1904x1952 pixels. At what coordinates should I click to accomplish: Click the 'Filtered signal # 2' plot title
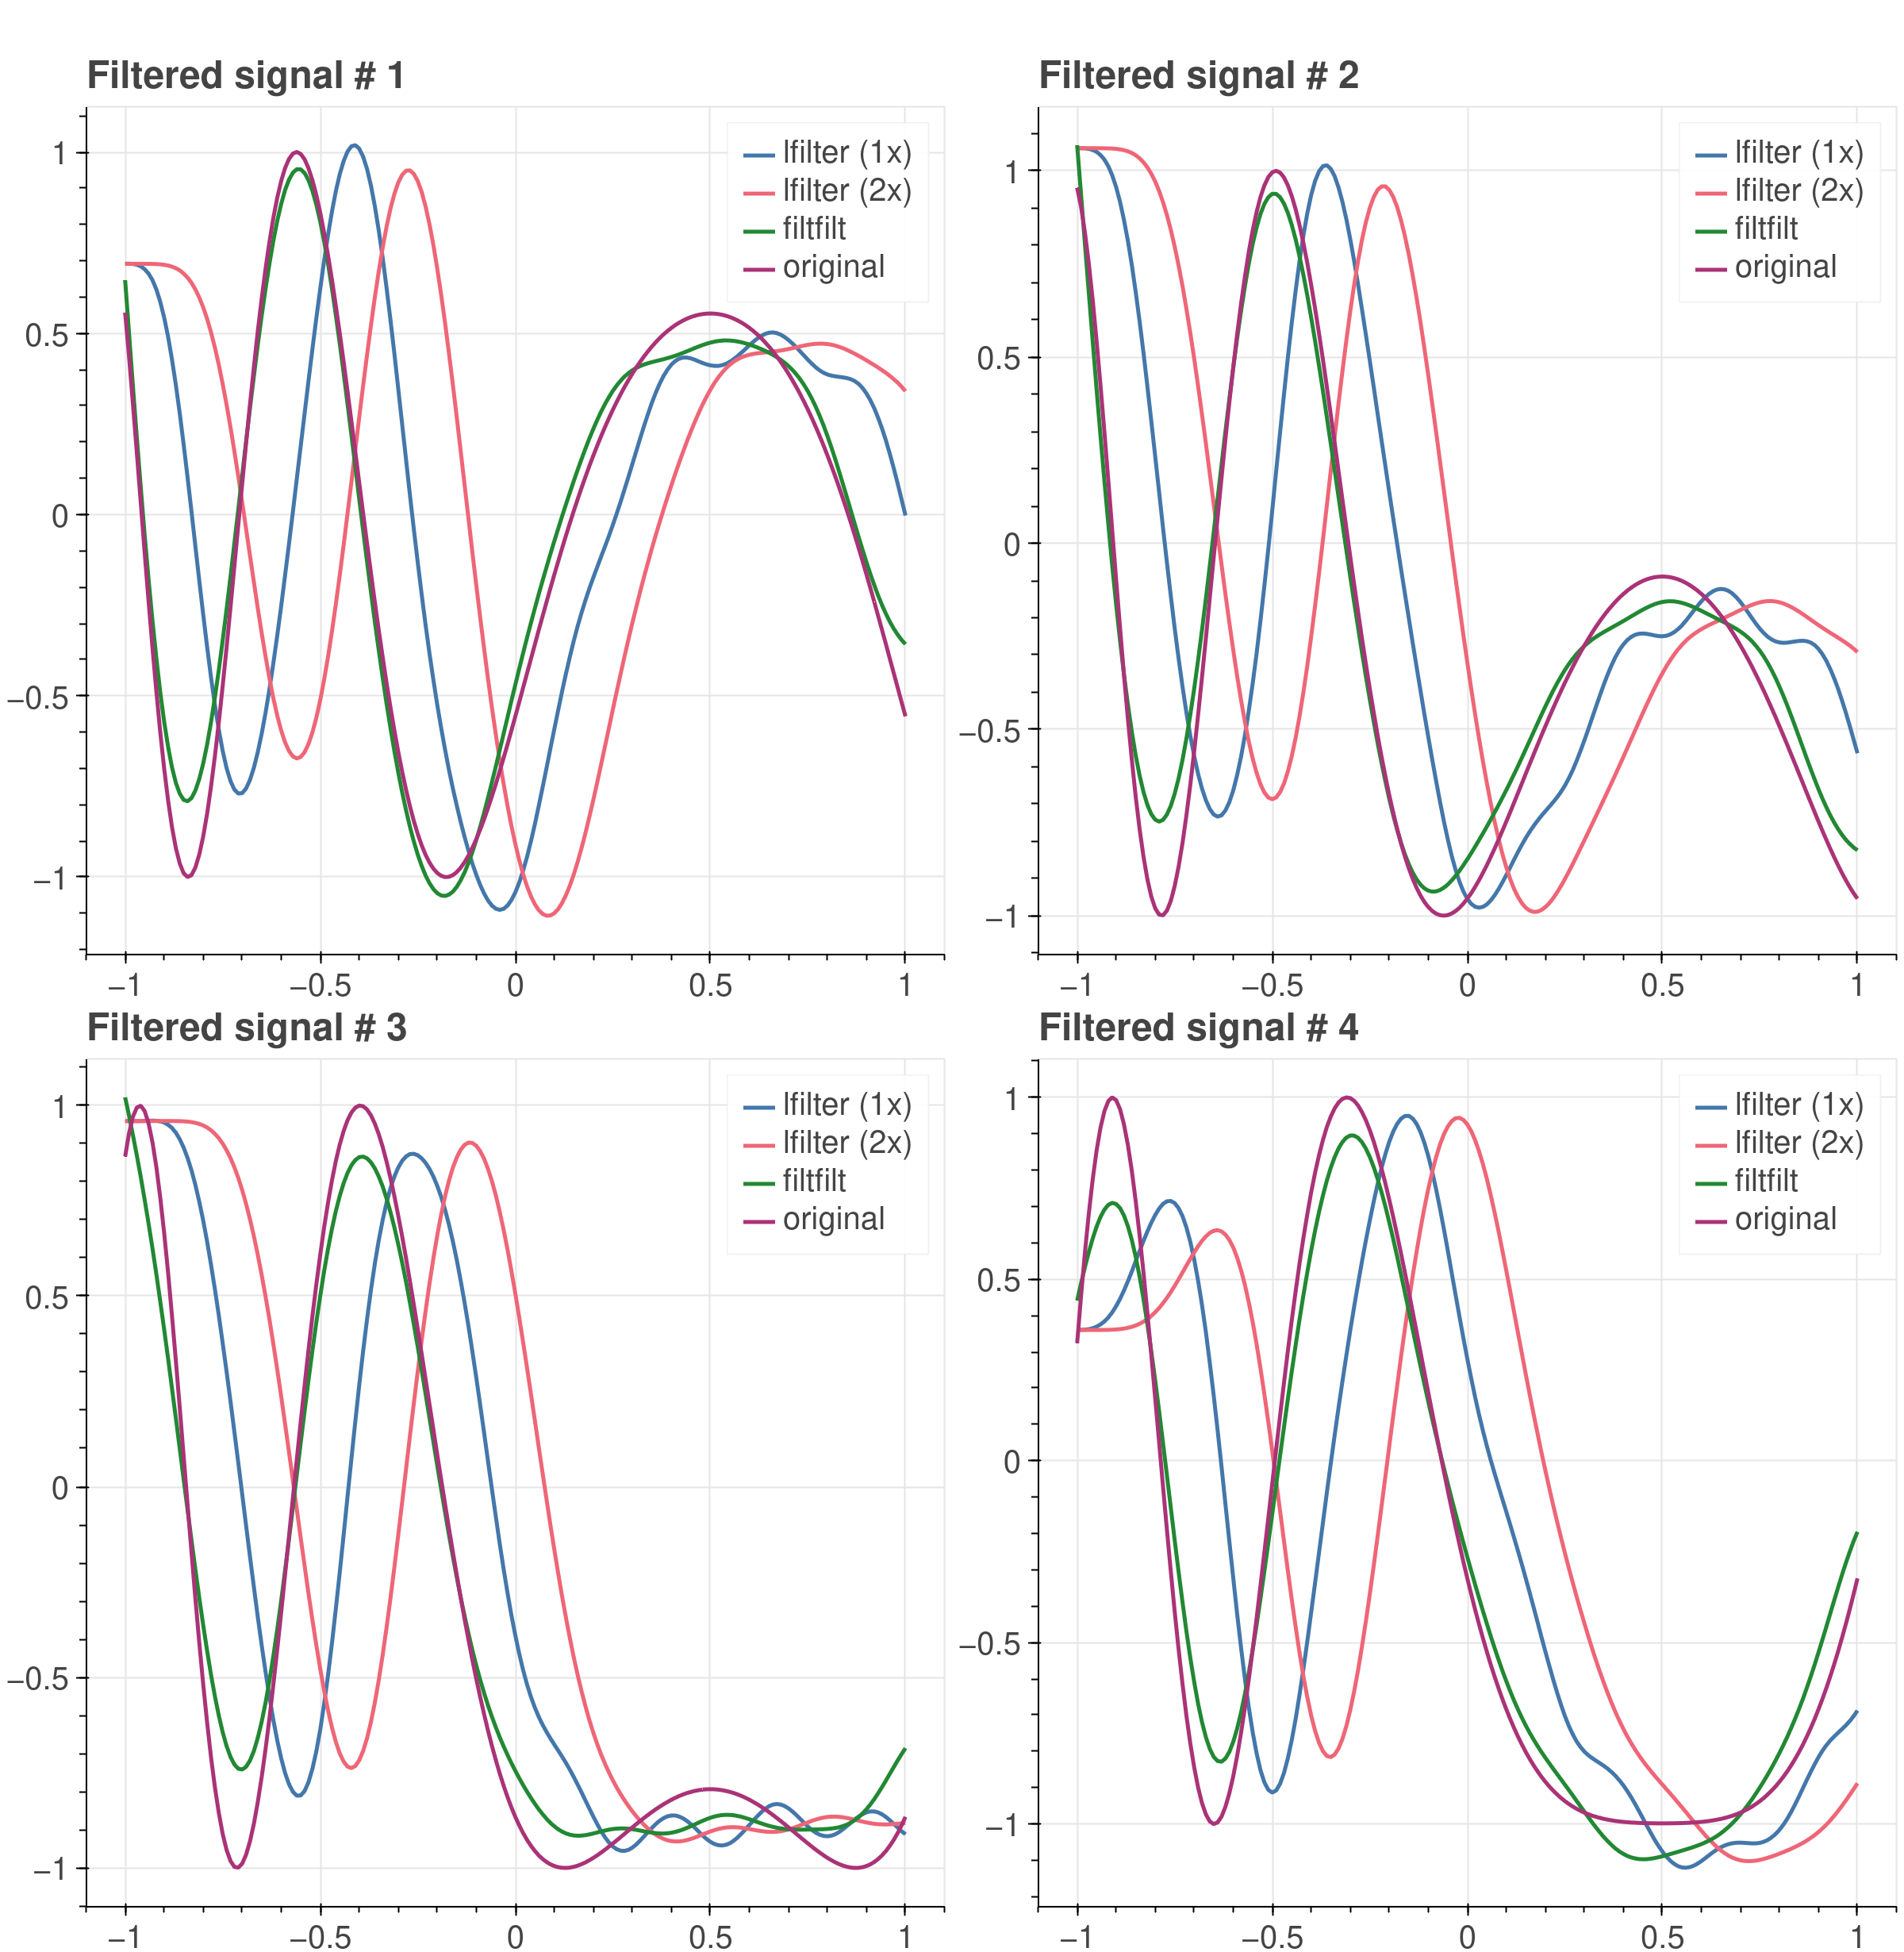[x=1198, y=76]
